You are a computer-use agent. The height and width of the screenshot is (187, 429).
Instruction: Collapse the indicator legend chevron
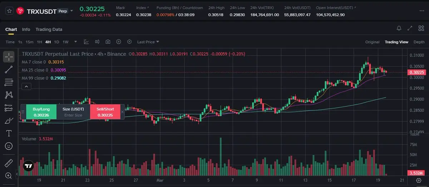(26, 86)
